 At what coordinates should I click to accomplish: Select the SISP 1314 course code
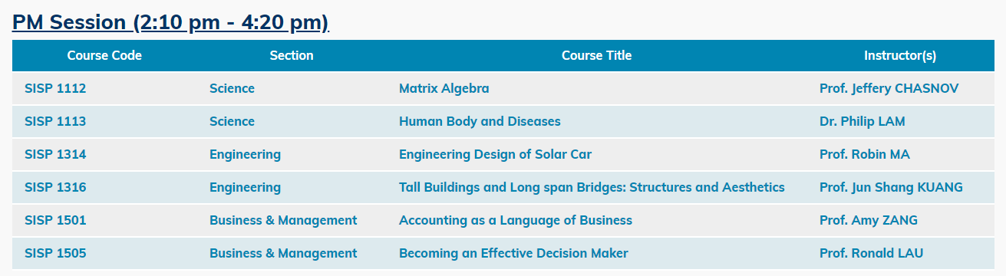55,154
